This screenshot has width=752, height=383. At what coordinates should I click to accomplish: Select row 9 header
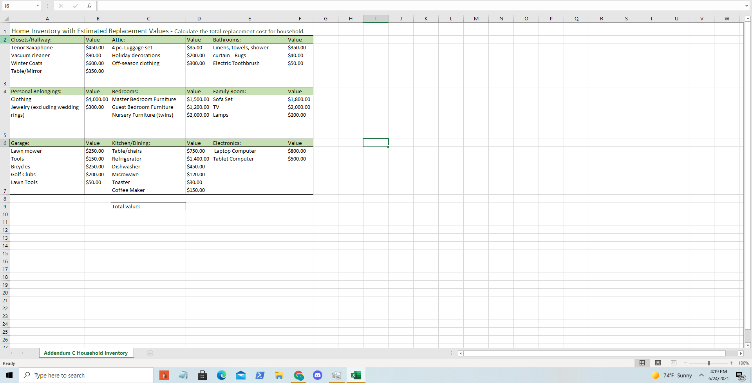(5, 206)
